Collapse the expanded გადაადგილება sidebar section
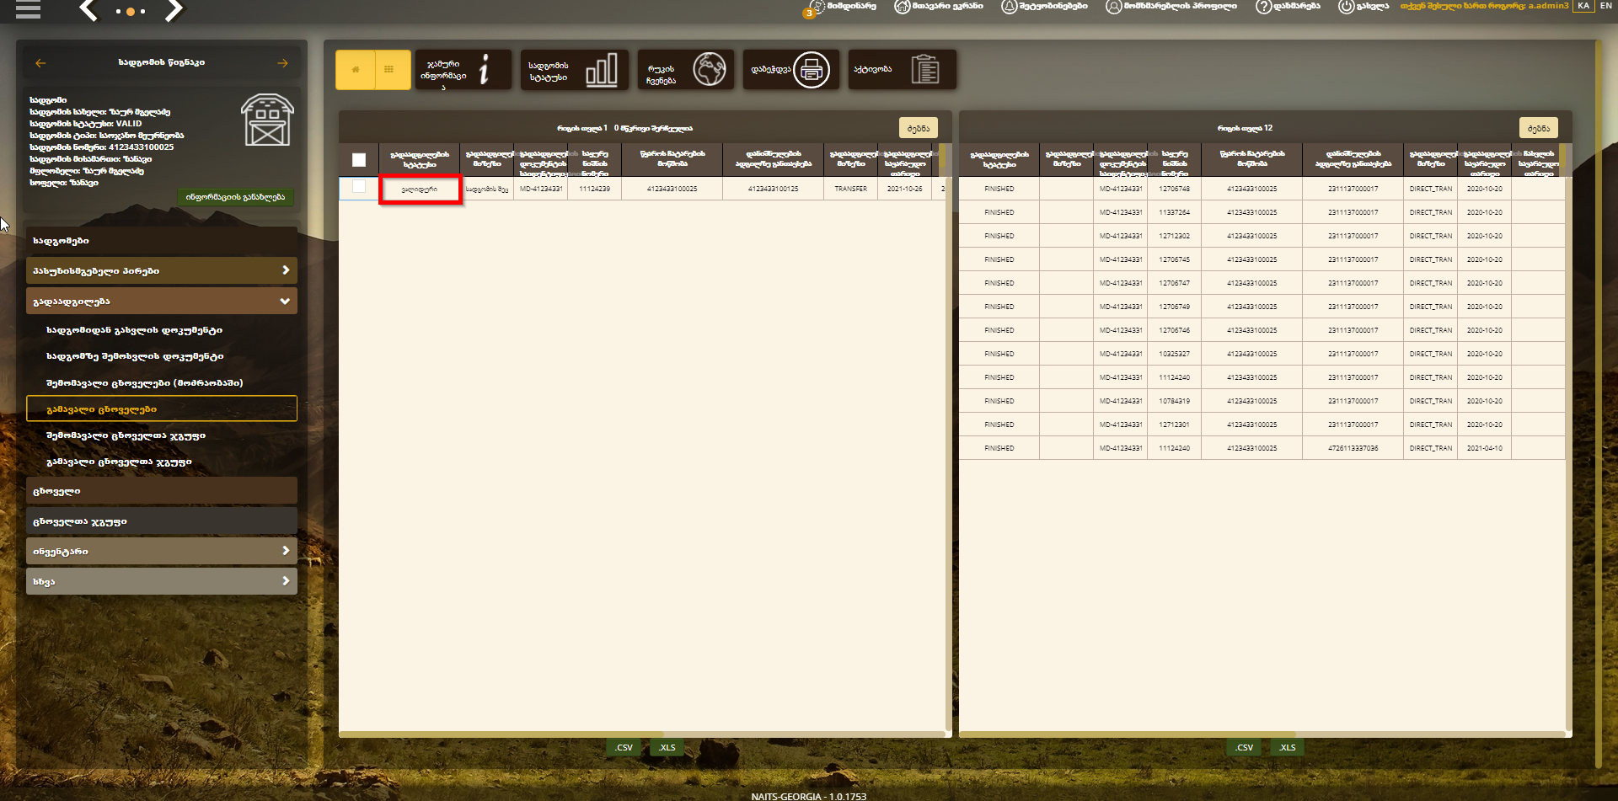This screenshot has width=1618, height=801. pos(162,301)
